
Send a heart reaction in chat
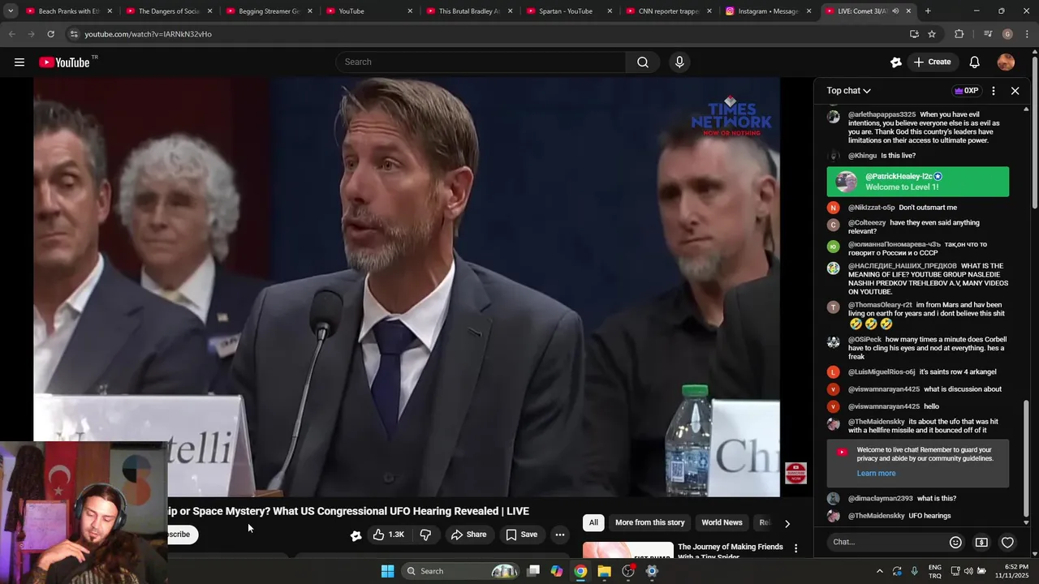1007,543
